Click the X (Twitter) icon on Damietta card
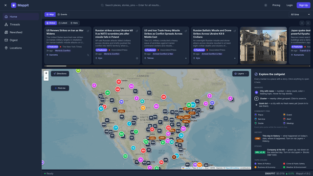Viewport: 313px width, 176px height. click(x=88, y=55)
